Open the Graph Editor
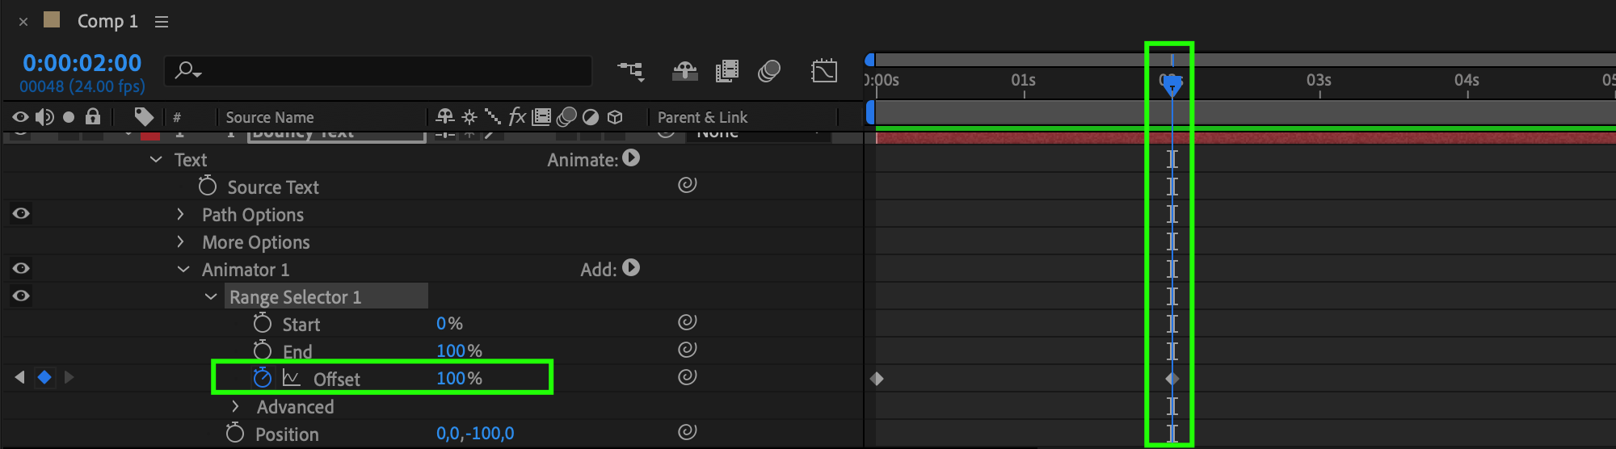This screenshot has height=449, width=1616. pyautogui.click(x=824, y=72)
